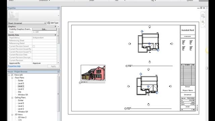Select the left elevation marker of lower plan

[x=128, y=86]
